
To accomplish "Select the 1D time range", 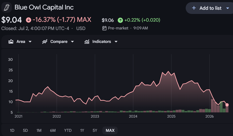I will point(12,130).
